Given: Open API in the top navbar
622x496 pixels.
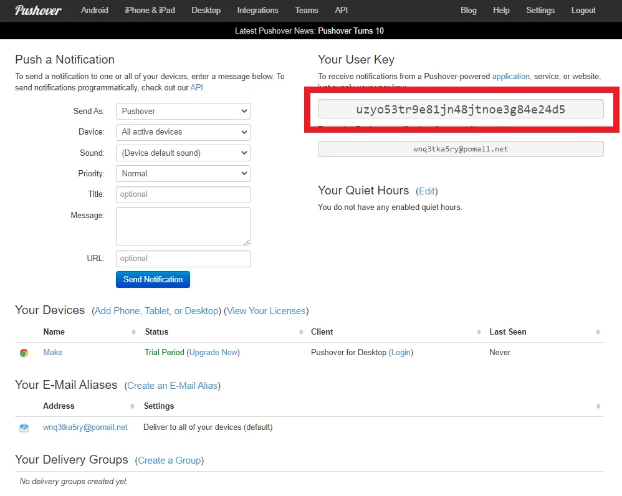Looking at the screenshot, I should [x=341, y=11].
